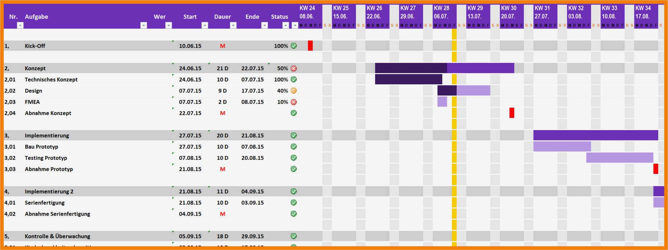Click the green check for Kontrolle & Überwachung
Image resolution: width=668 pixels, height=250 pixels.
click(x=294, y=236)
